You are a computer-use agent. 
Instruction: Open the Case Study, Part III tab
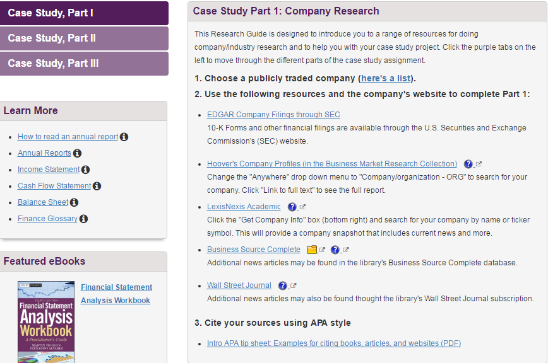point(84,63)
